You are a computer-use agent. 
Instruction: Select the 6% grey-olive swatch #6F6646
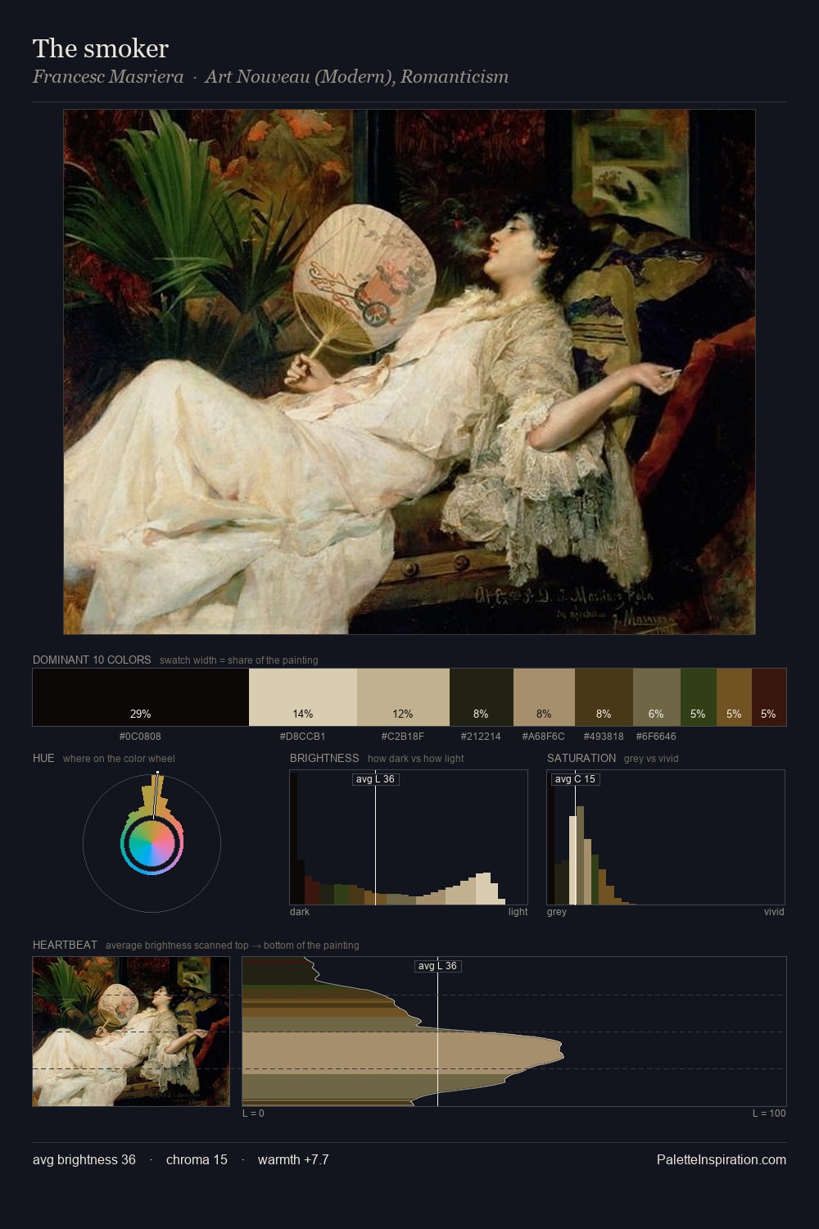[657, 697]
